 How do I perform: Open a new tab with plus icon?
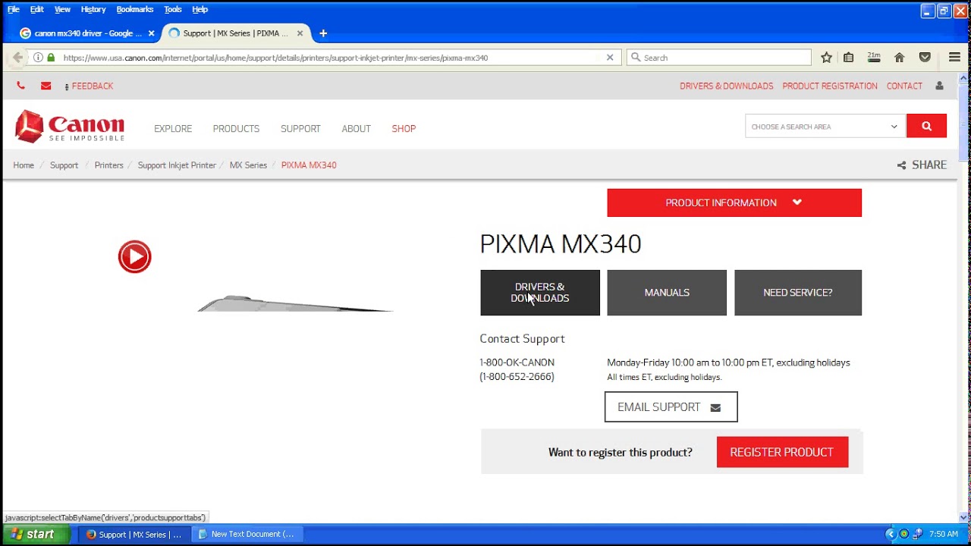[x=323, y=33]
